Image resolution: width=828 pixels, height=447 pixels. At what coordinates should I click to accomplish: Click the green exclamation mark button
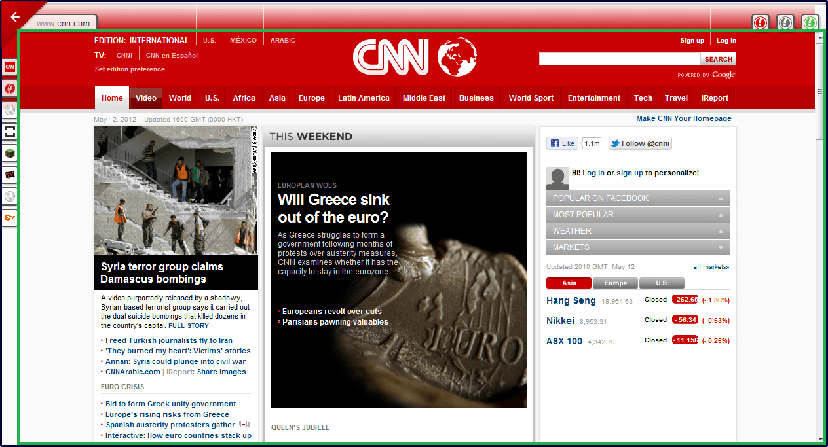point(810,23)
